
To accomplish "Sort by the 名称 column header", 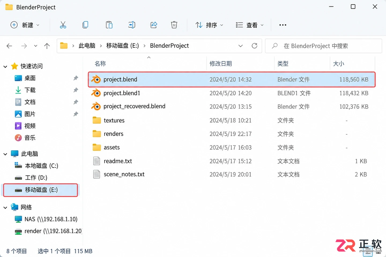I will point(100,63).
